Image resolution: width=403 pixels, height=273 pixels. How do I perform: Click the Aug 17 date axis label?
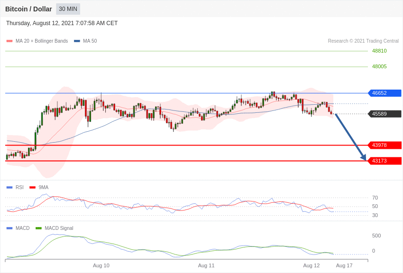[x=344, y=265]
